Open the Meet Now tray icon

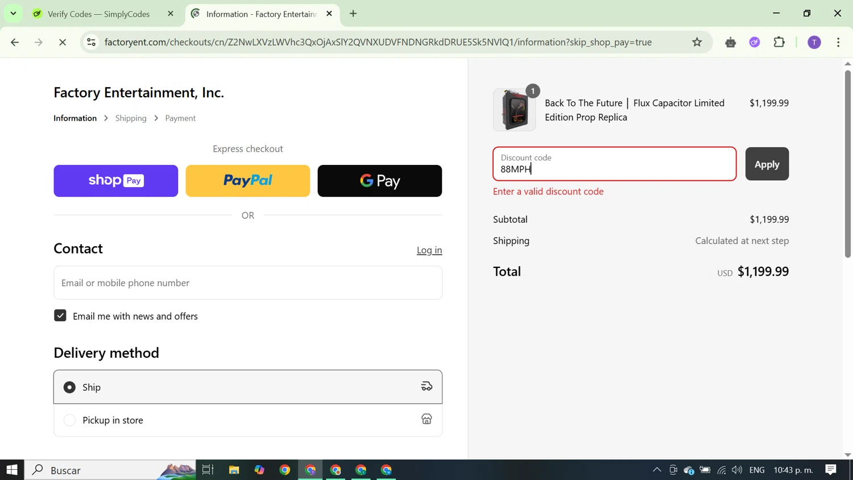[673, 470]
